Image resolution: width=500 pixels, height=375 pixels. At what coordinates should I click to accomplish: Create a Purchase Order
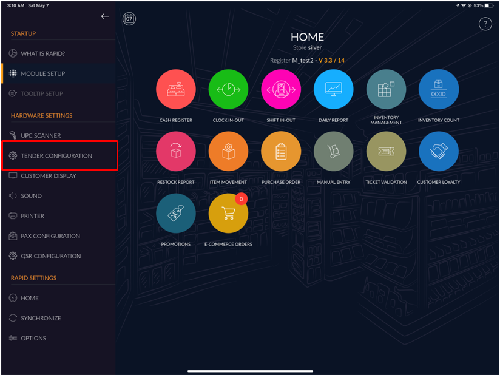281,152
